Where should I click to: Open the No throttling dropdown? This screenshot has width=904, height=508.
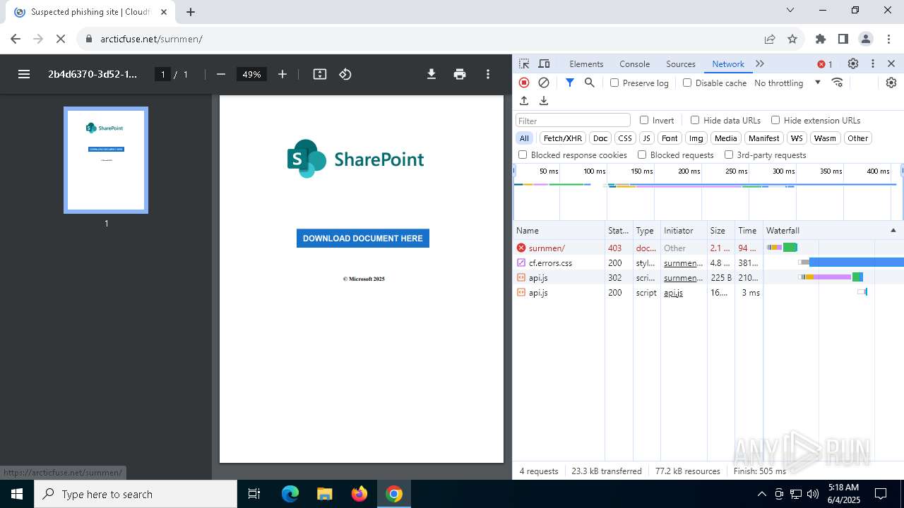point(787,83)
